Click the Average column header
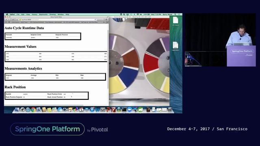The width and height of the screenshot is (260, 146). (x=33, y=75)
